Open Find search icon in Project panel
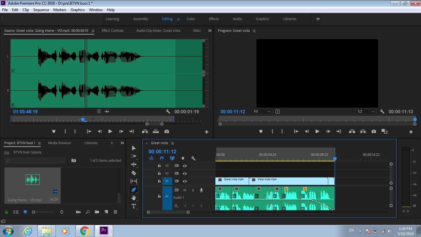This screenshot has width=421, height=237. [88, 212]
